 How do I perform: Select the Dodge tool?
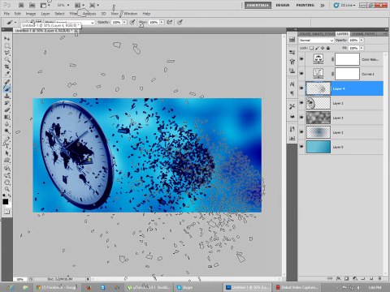click(x=6, y=131)
